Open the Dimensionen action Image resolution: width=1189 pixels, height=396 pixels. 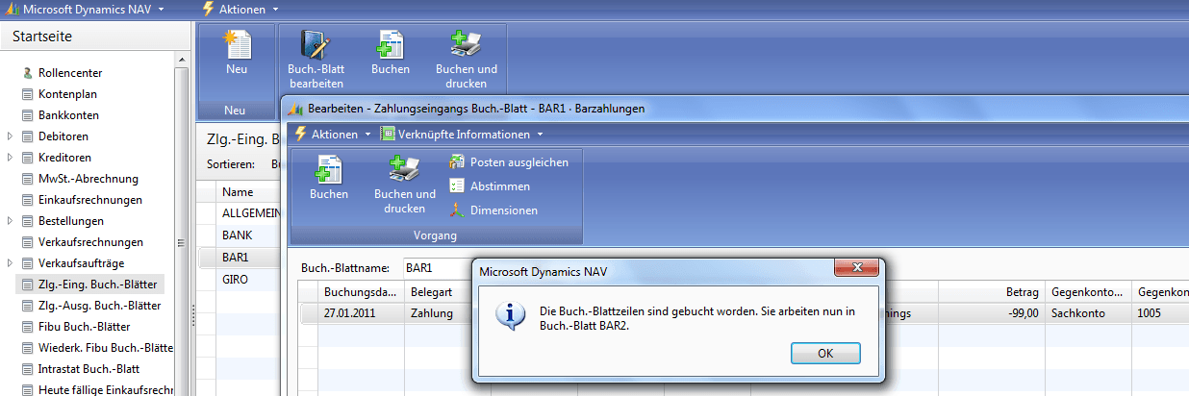pyautogui.click(x=494, y=210)
